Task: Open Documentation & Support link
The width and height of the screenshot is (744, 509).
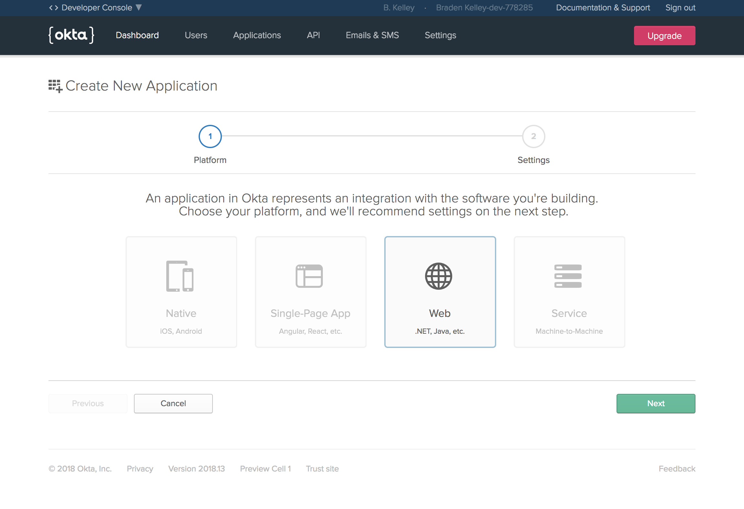Action: [603, 8]
